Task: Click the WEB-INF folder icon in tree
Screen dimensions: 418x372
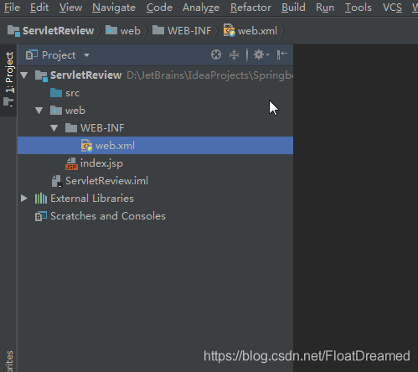Action: click(x=71, y=128)
